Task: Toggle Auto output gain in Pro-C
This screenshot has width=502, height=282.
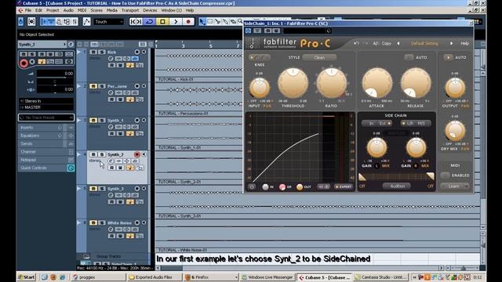Action: [x=448, y=57]
